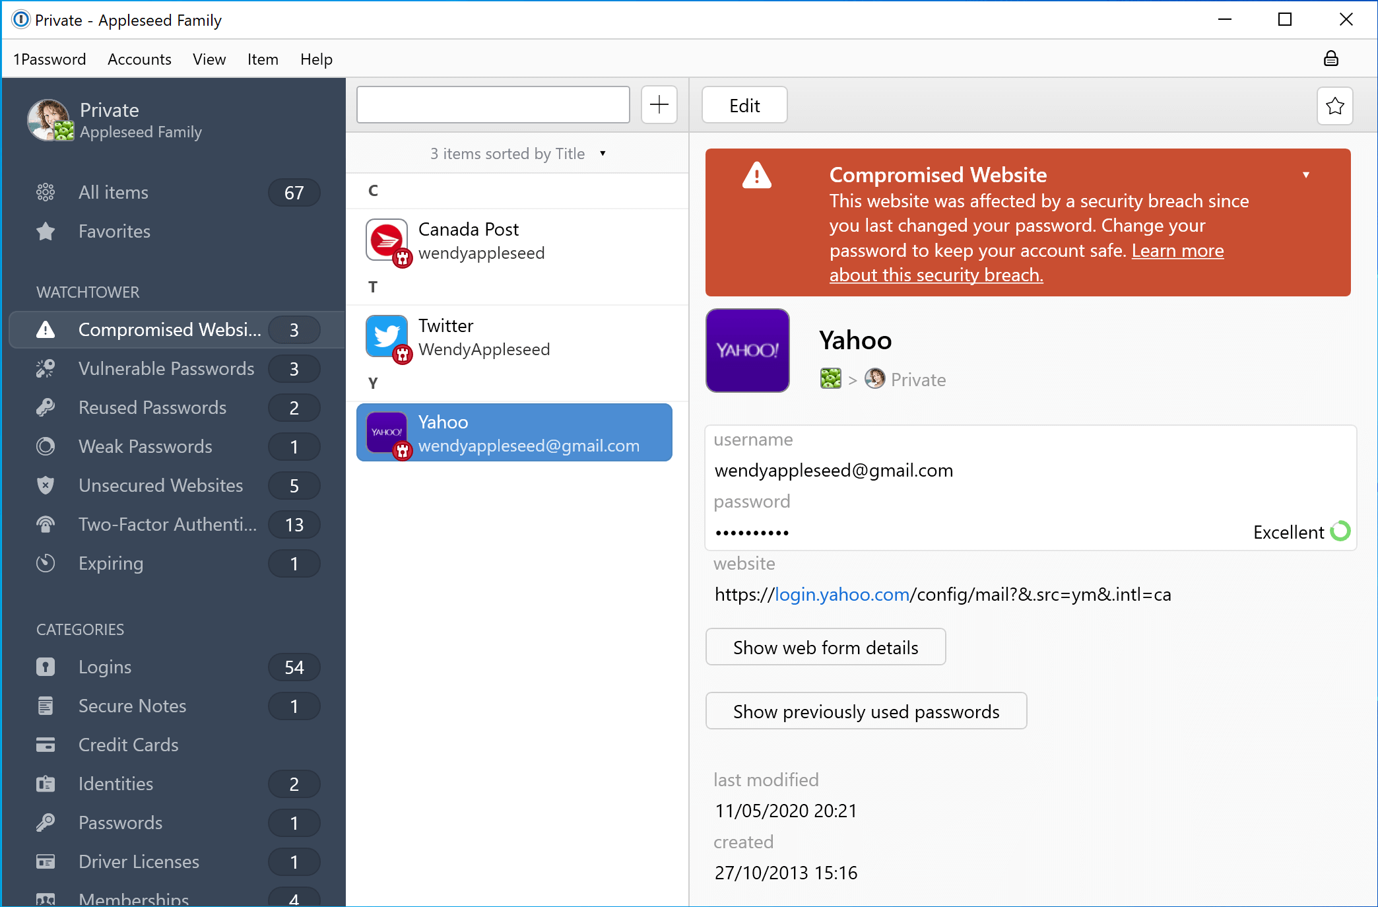Click the Identities badge icon

(46, 784)
